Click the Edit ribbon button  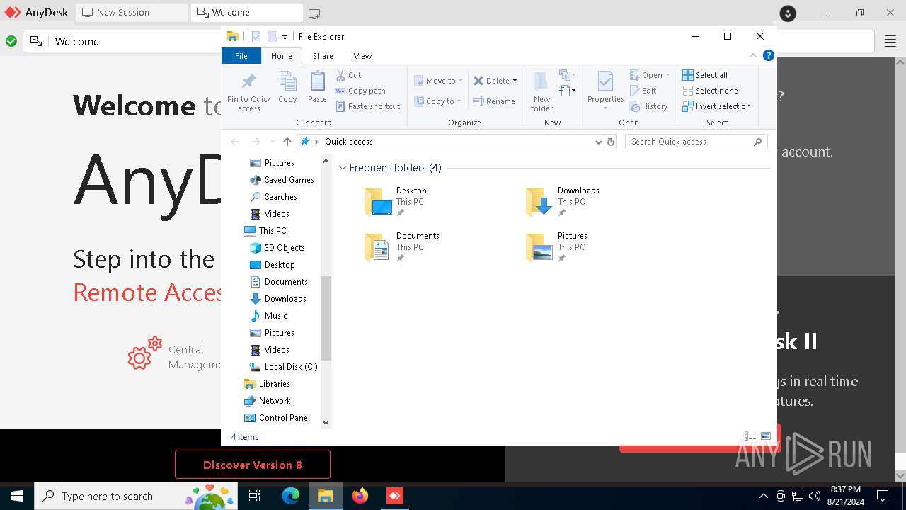pyautogui.click(x=643, y=91)
